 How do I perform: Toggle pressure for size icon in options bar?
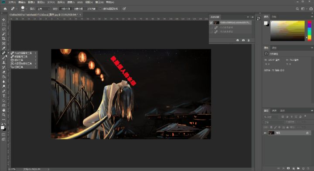124,9
